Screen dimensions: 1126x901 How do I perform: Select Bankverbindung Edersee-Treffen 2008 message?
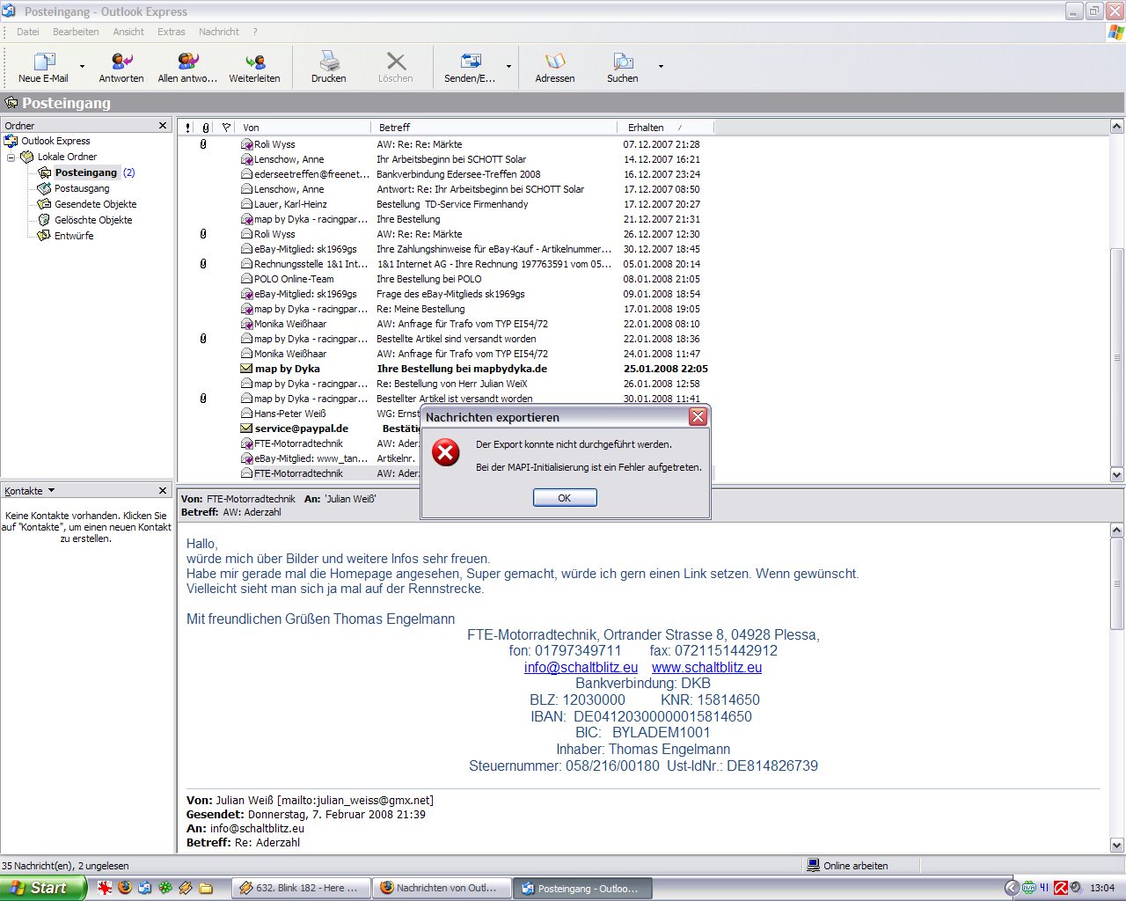point(458,174)
